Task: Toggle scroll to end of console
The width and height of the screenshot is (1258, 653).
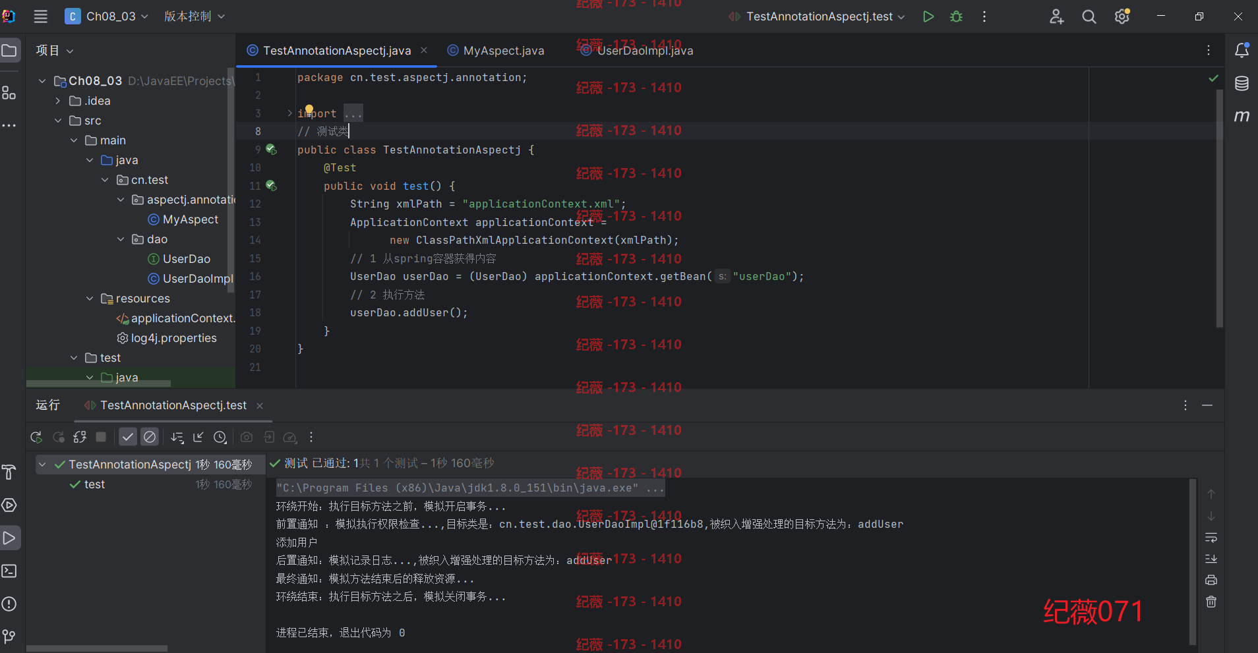Action: pyautogui.click(x=1211, y=559)
